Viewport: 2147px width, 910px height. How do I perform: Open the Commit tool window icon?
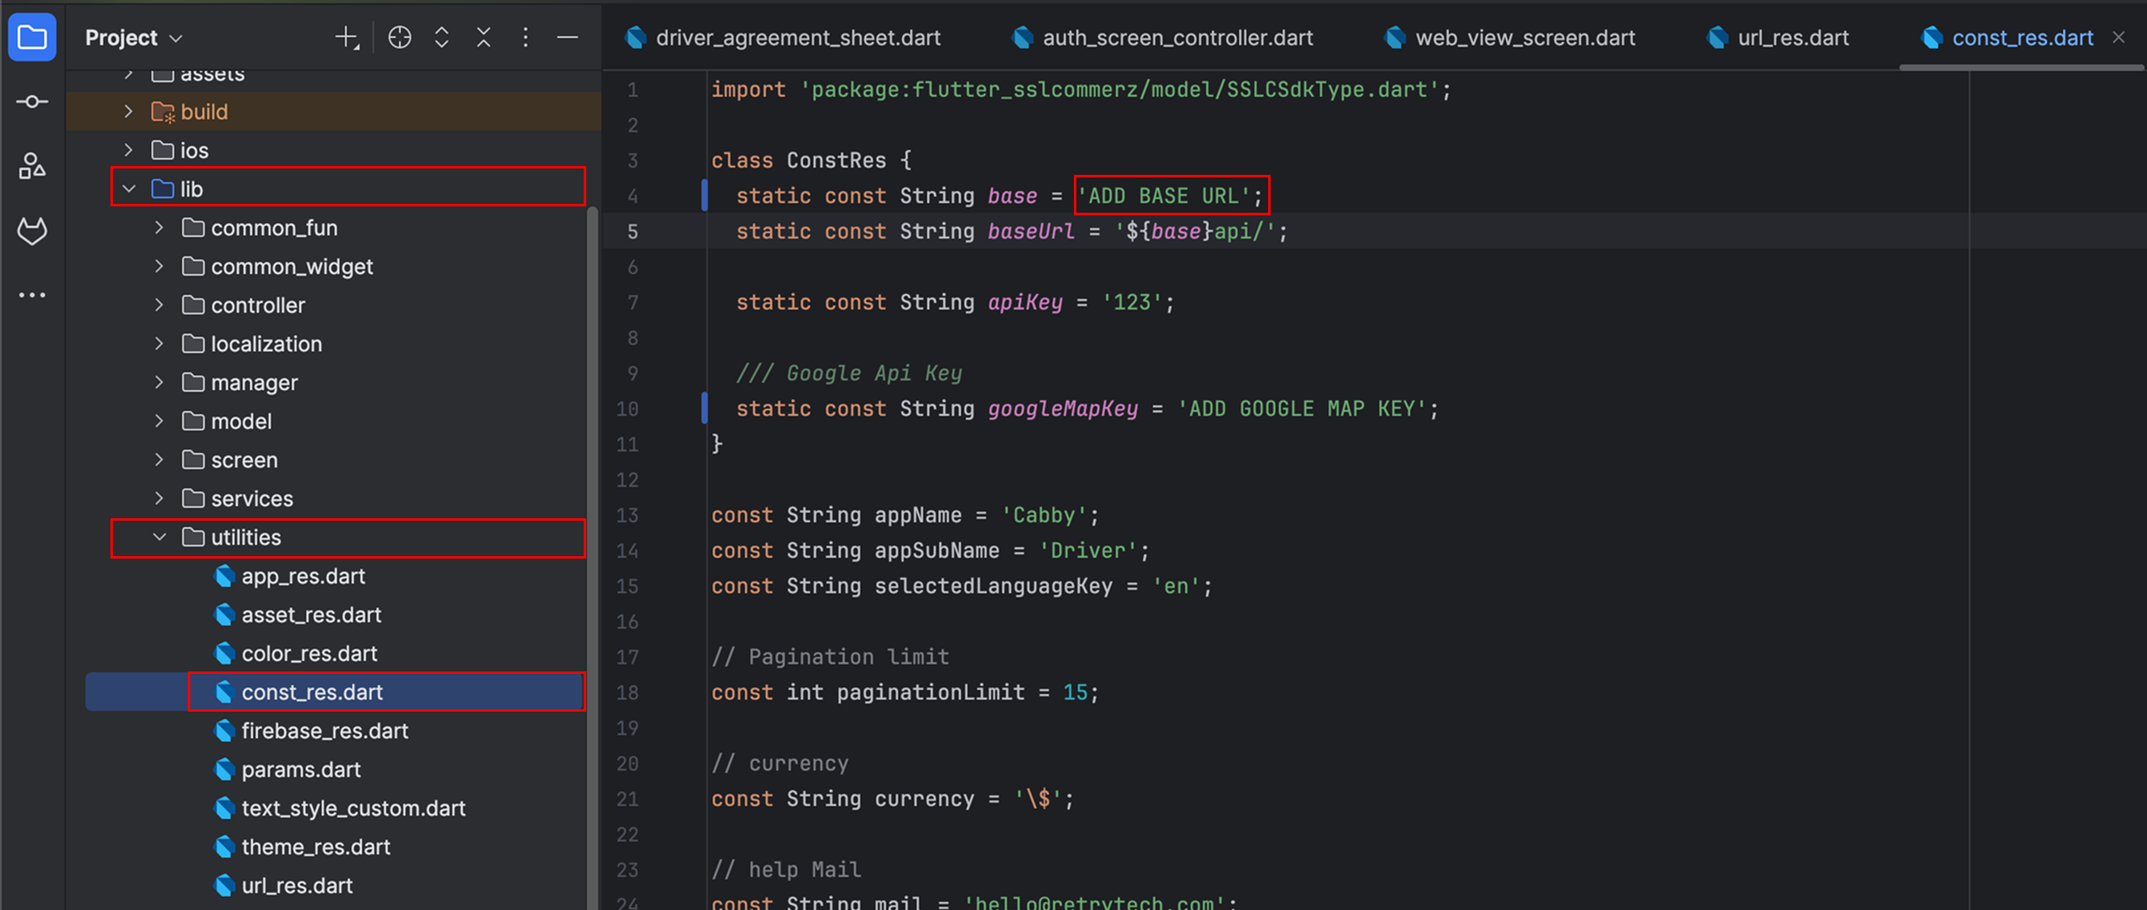31,102
